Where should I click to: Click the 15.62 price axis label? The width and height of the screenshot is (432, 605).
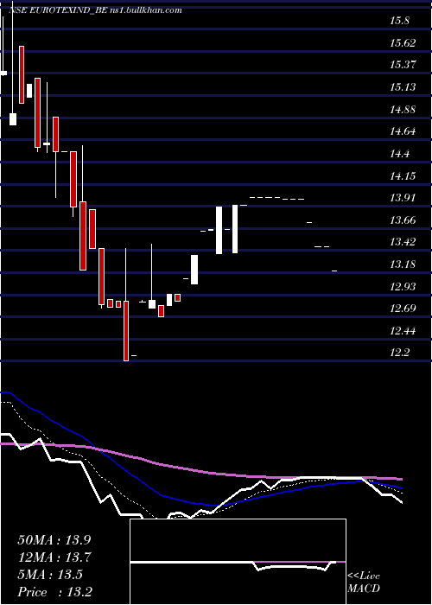(403, 43)
